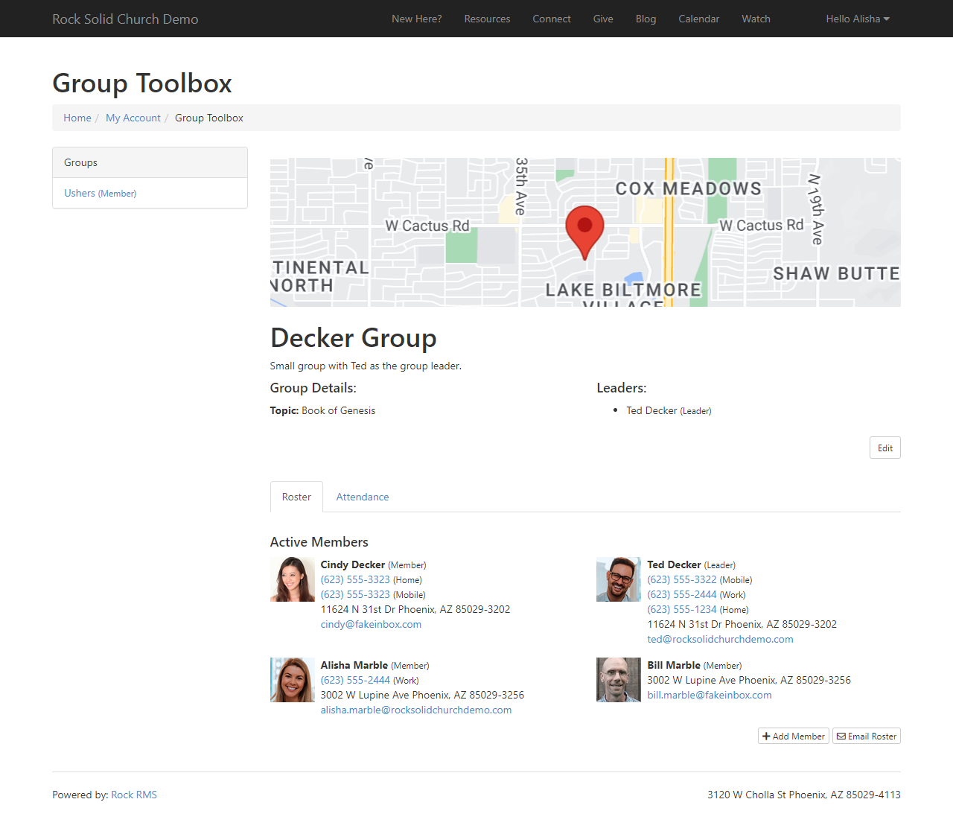Open My Account breadcrumb link
The image size is (953, 840).
coord(133,118)
